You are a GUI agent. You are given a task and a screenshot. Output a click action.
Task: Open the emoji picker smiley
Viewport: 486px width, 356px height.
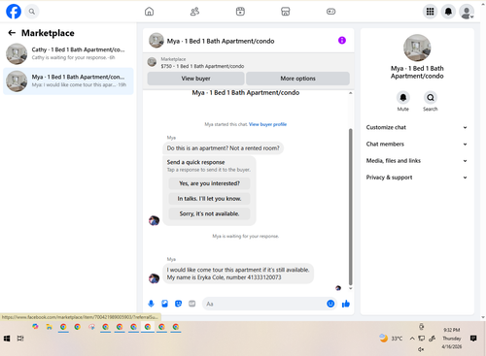(330, 304)
